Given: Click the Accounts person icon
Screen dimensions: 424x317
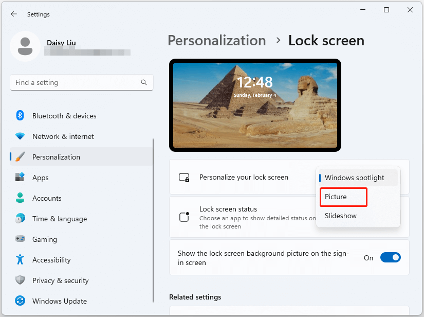Looking at the screenshot, I should tap(20, 198).
